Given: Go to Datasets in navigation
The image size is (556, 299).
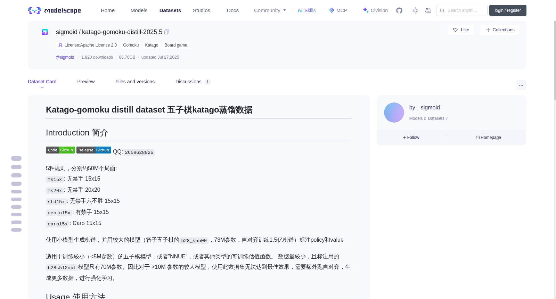Looking at the screenshot, I should point(170,10).
